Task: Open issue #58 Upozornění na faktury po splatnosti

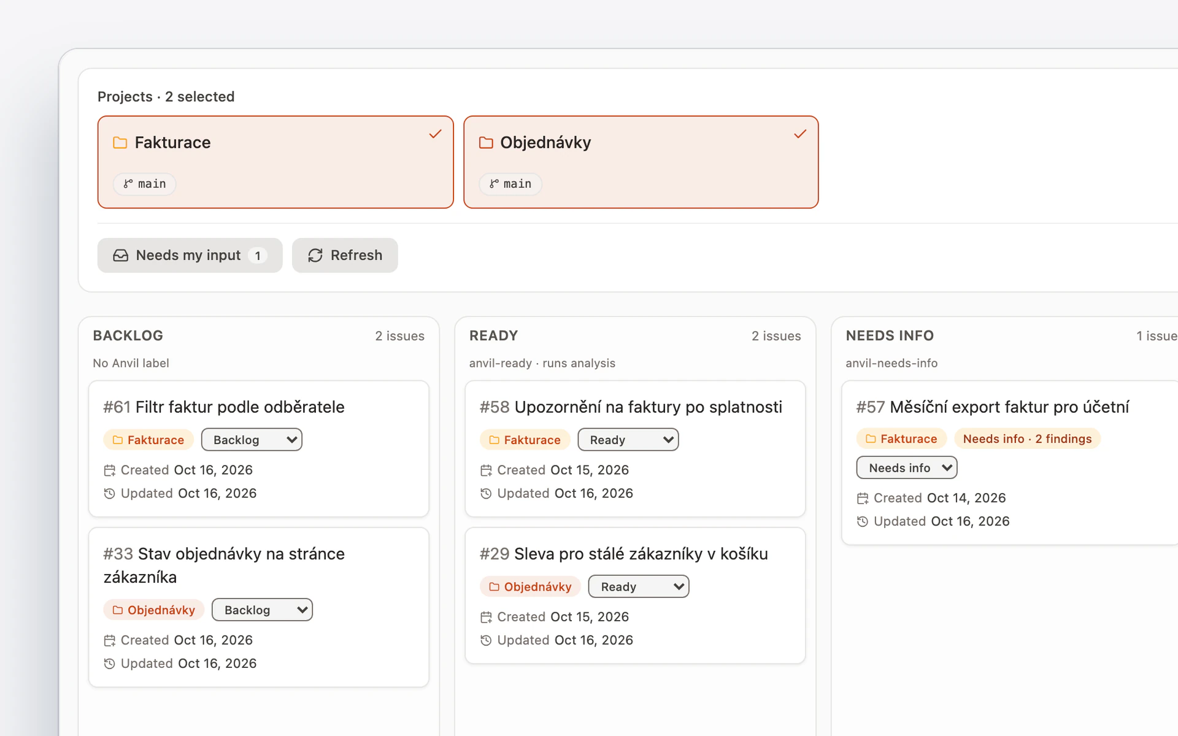Action: click(x=631, y=407)
